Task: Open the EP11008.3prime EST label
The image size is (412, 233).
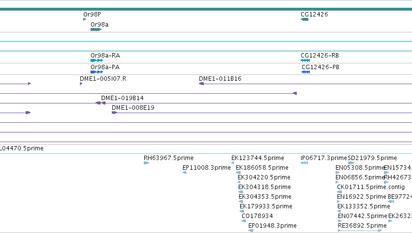Action: click(207, 168)
